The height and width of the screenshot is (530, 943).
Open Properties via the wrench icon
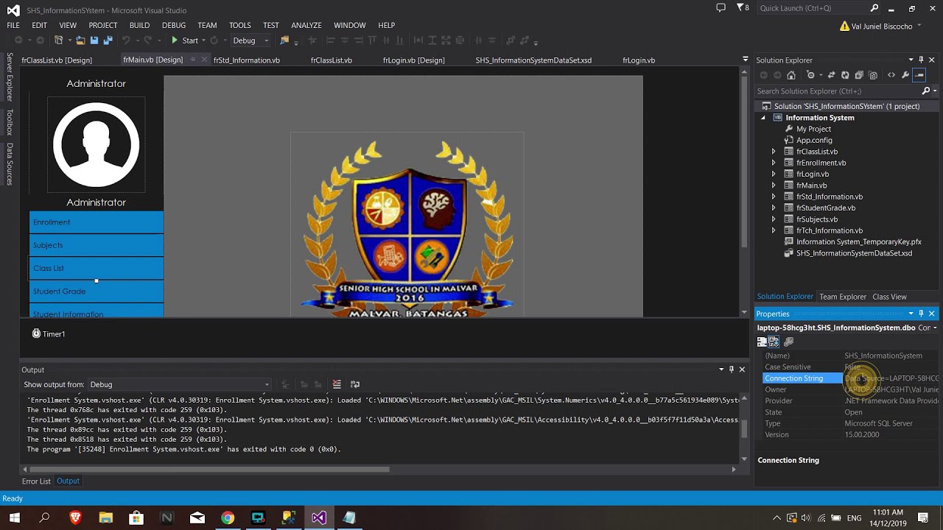[x=905, y=75]
